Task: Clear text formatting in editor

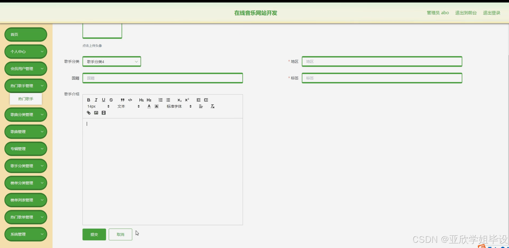Action: coord(212,106)
